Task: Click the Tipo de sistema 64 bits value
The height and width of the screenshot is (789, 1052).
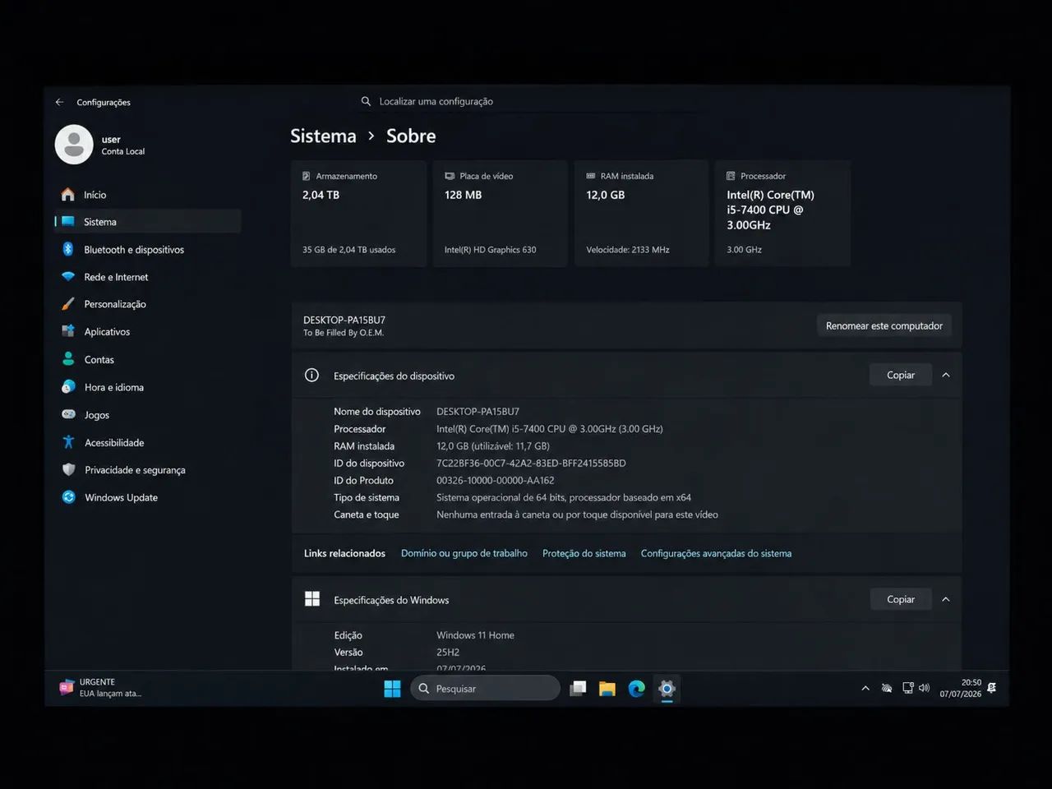Action: [564, 498]
